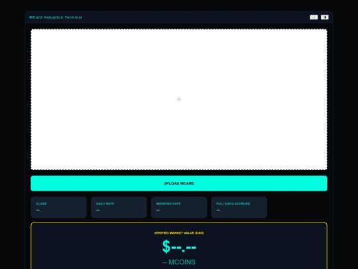
Task: Click the VERIFIED MARKET VALUE (USD) label
Action: tap(179, 233)
